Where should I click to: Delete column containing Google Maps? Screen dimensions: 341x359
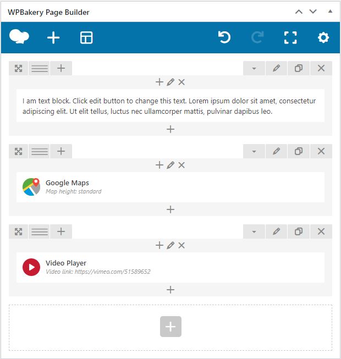pyautogui.click(x=182, y=165)
